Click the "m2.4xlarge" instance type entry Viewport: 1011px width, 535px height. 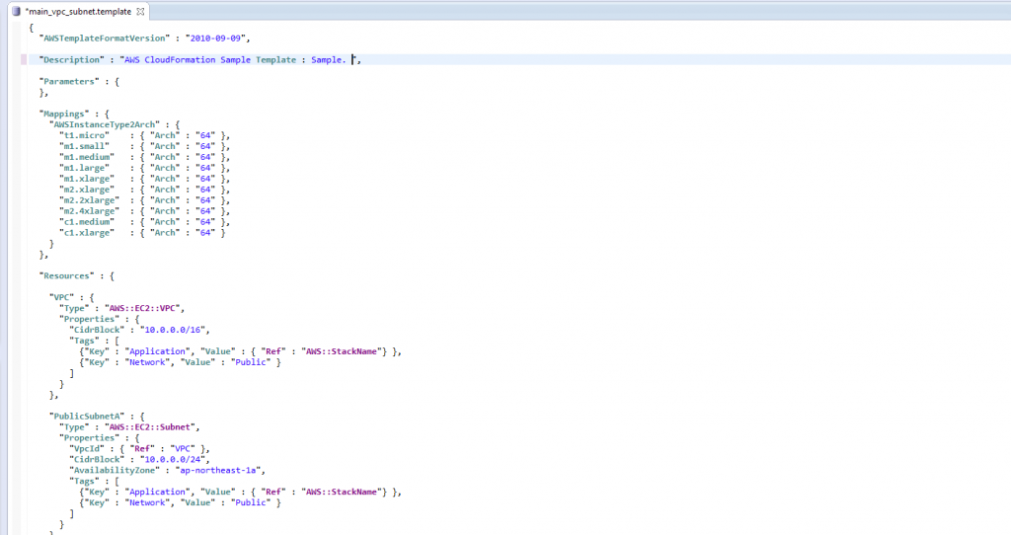tap(90, 211)
